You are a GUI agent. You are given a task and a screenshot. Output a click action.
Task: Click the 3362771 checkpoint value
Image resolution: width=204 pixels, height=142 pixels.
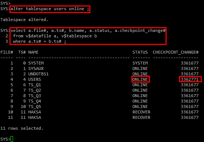(190, 79)
